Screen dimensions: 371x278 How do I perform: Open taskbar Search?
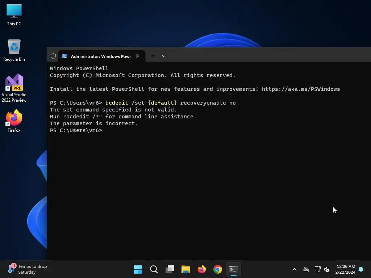click(154, 269)
